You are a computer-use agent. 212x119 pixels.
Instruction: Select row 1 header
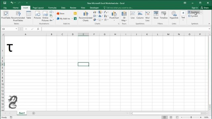coord(2,46)
